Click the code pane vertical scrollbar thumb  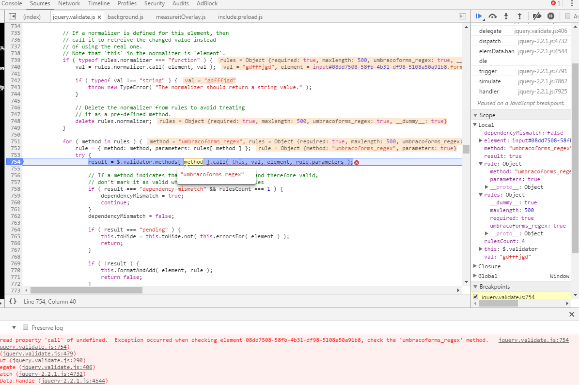pyautogui.click(x=467, y=149)
